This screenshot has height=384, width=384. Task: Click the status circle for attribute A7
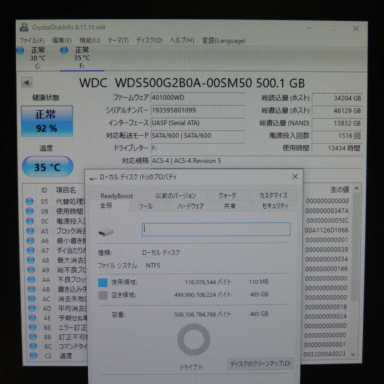coord(31,250)
